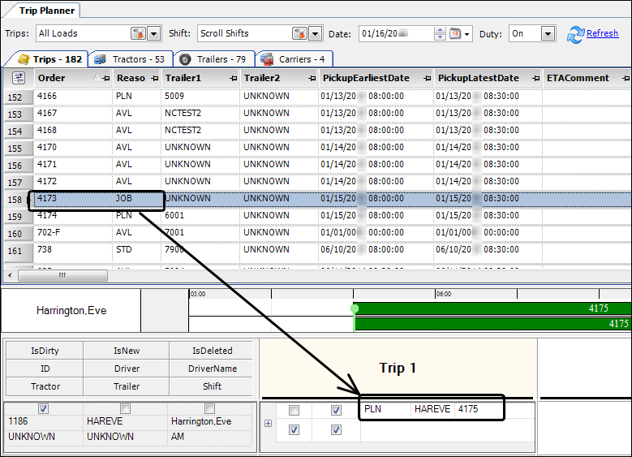Open the Duty dropdown

coord(548,34)
